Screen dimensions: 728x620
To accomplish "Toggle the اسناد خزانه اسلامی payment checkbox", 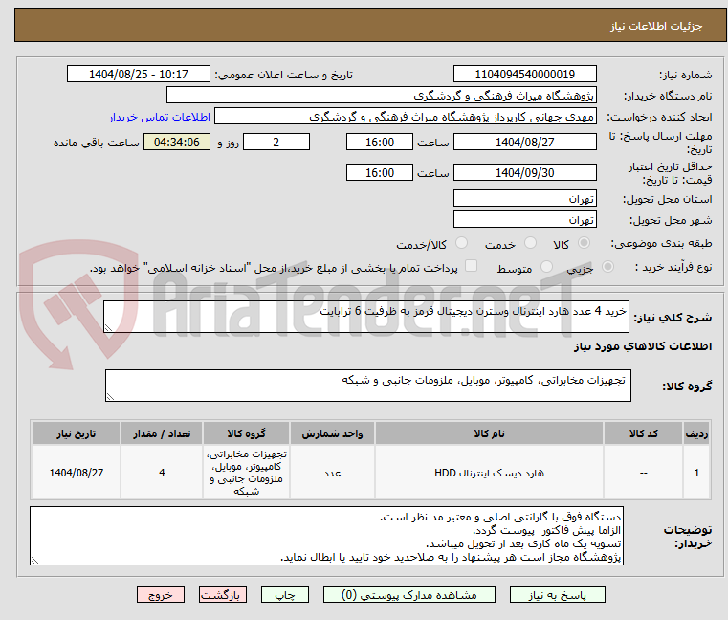I will pos(471,266).
